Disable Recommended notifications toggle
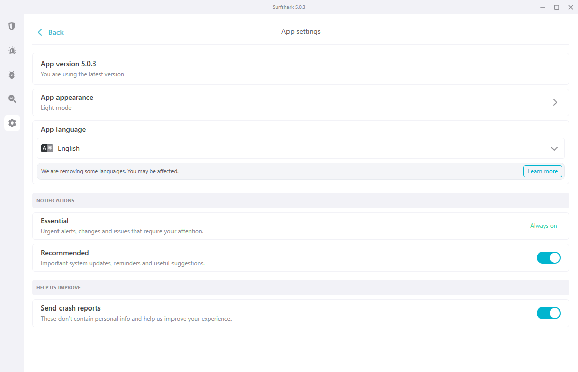Screen dimensions: 578x372 pos(548,258)
